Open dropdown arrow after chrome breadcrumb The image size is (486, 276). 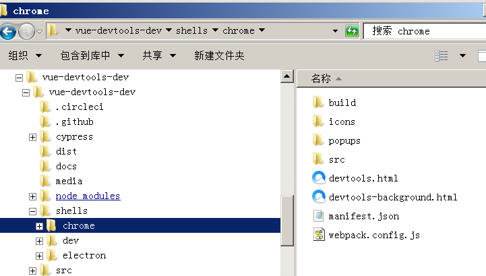(262, 30)
